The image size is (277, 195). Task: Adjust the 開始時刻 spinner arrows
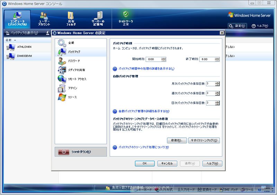pos(163,59)
